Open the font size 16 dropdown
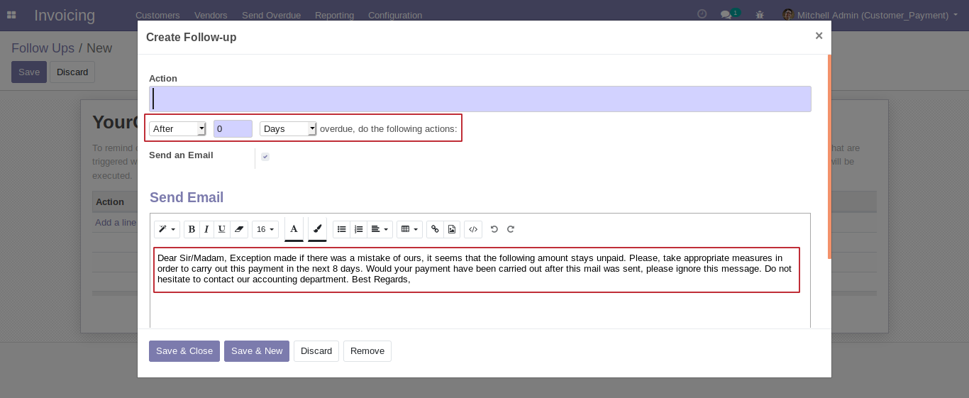Screen dimensions: 969x398 pyautogui.click(x=265, y=229)
